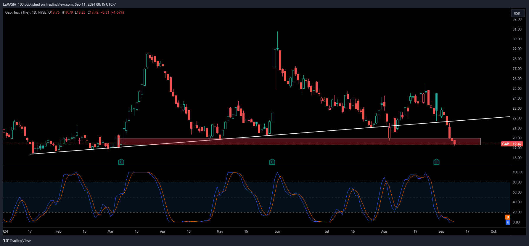
Task: Click the Sep label on time axis
Action: coord(441,231)
